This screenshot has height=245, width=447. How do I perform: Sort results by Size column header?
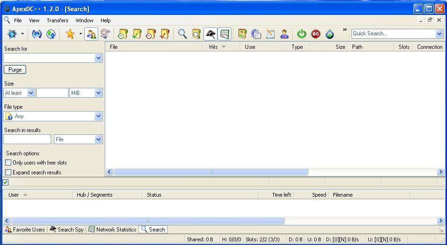click(328, 47)
